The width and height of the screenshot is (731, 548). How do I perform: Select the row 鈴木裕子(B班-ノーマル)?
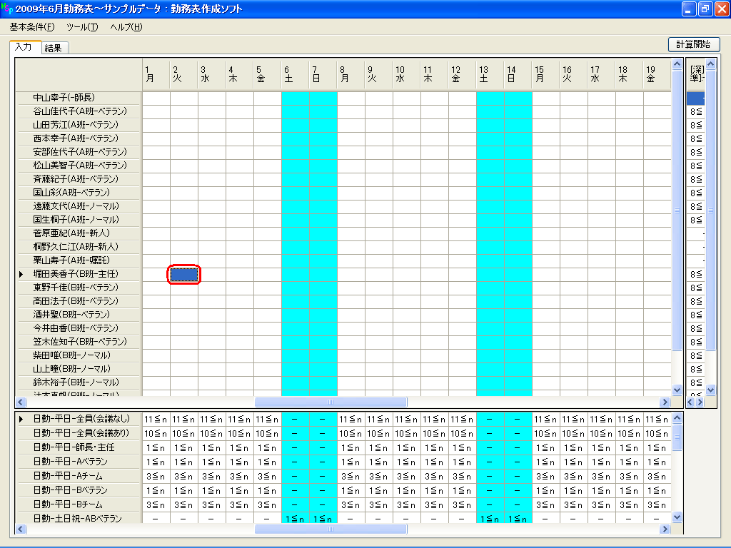[x=79, y=382]
